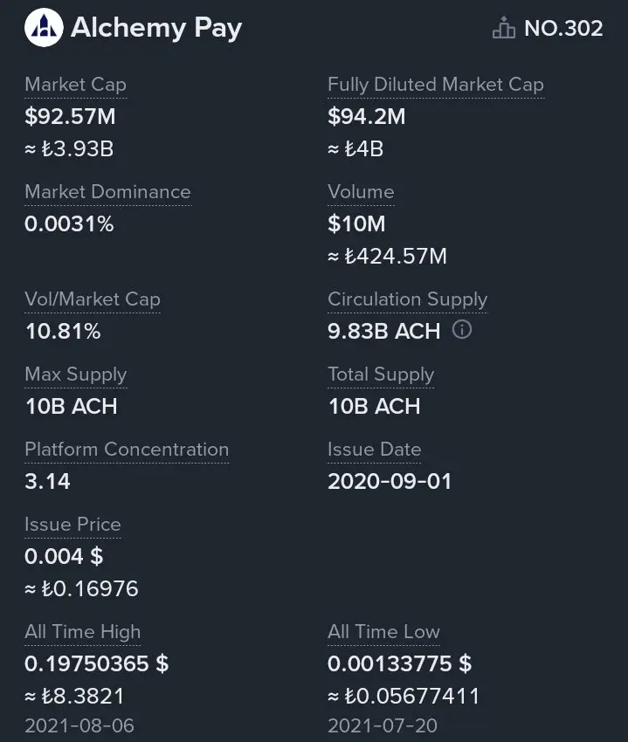Click the Alchemy Pay logo icon
628x742 pixels.
pyautogui.click(x=44, y=29)
